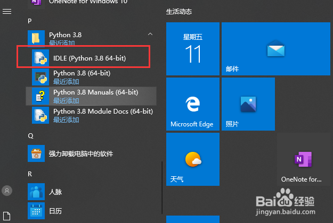The width and height of the screenshot is (333, 223).
Task: Open the Documents icon in sidebar
Action: 6,216
